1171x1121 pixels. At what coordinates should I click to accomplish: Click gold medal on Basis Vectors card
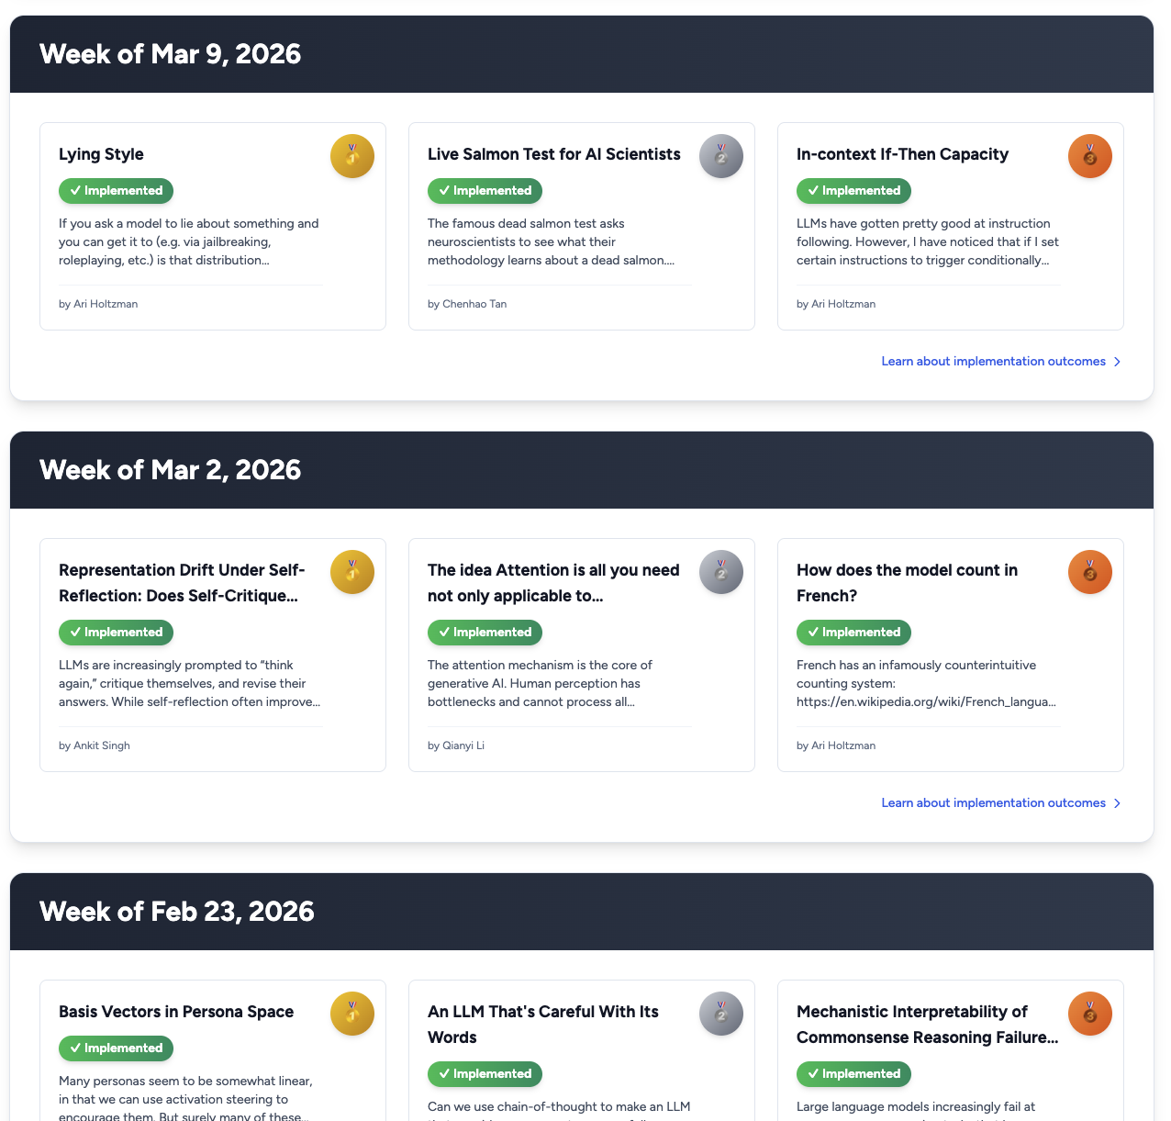pyautogui.click(x=352, y=1014)
